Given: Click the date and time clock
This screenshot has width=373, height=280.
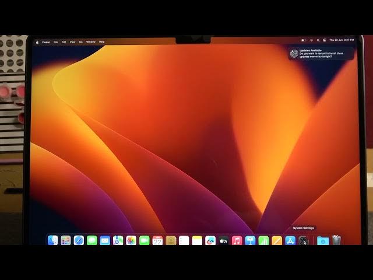Looking at the screenshot, I should pyautogui.click(x=342, y=40).
